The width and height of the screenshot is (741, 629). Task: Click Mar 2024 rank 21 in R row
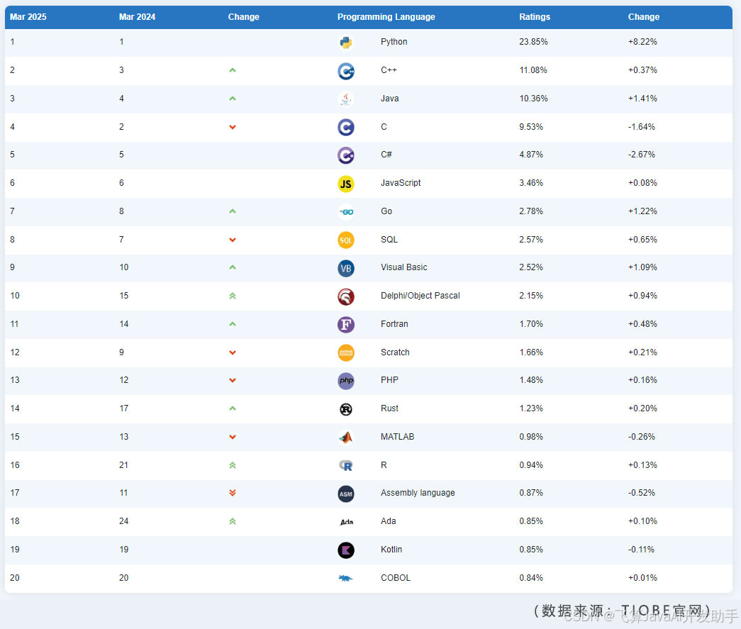pyautogui.click(x=123, y=465)
